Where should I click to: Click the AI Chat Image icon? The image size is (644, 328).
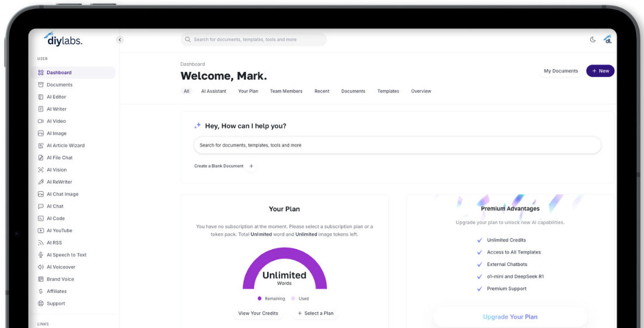[x=41, y=194]
